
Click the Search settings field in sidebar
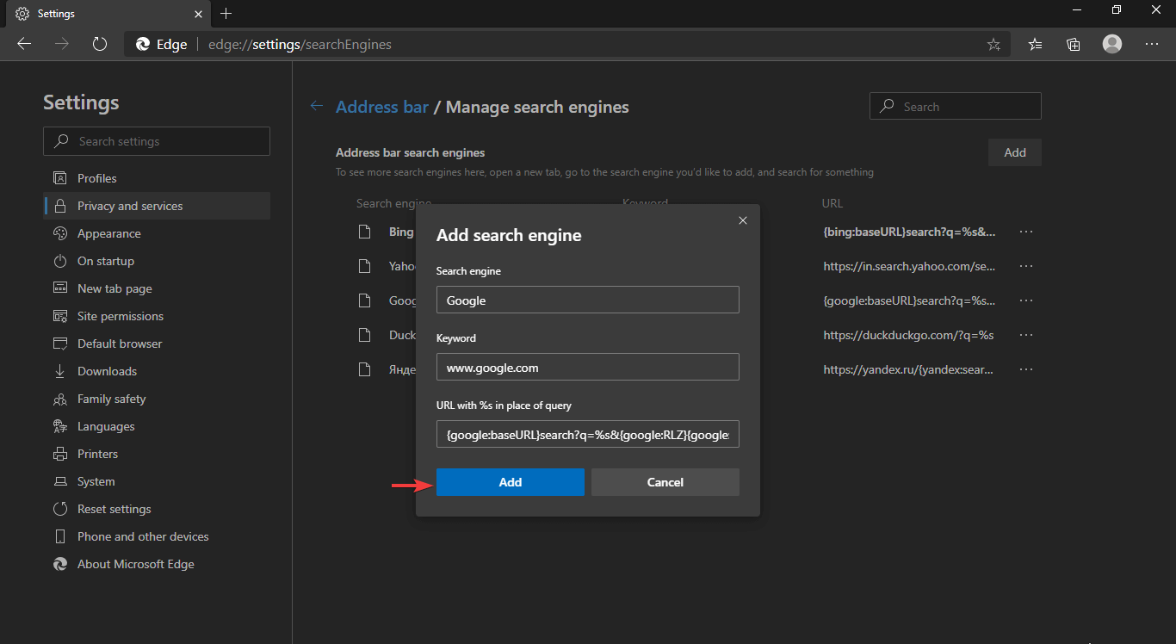[x=156, y=140]
